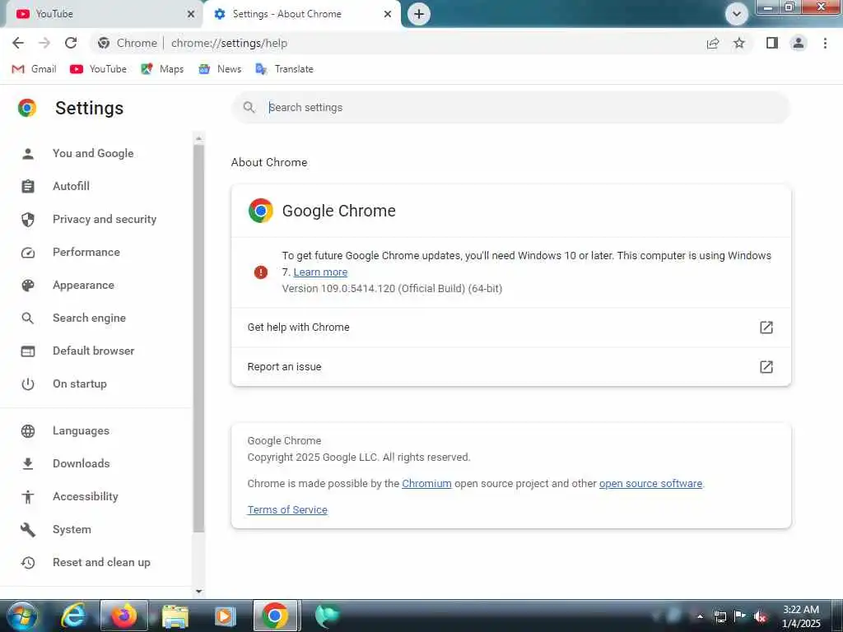This screenshot has width=843, height=632.
Task: Open a new tab with the plus button
Action: [x=419, y=14]
